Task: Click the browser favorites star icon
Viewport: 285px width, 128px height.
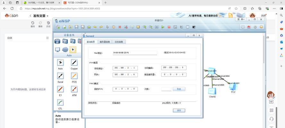Action: (236, 9)
